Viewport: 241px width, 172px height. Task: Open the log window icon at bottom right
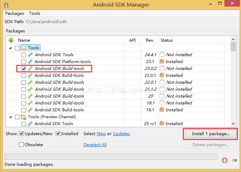point(234,160)
